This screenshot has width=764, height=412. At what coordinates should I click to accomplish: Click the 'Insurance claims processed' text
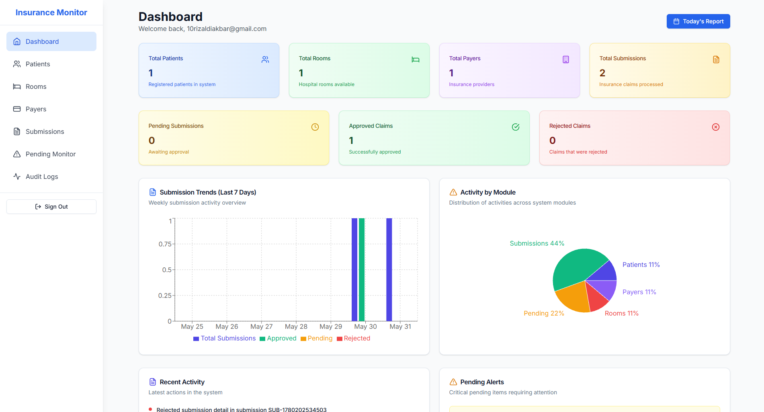[x=631, y=84]
